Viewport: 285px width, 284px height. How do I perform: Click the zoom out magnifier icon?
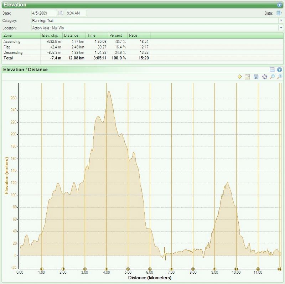[272, 77]
